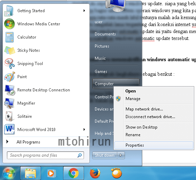Click the Search programs and files box
The width and height of the screenshot is (196, 180).
[45, 155]
